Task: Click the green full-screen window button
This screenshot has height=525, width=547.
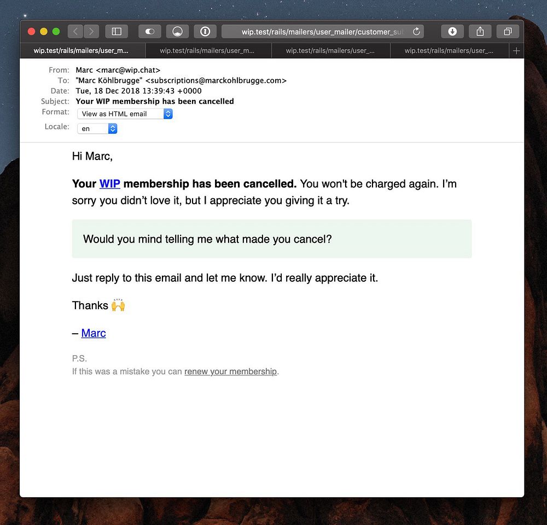Action: tap(56, 32)
